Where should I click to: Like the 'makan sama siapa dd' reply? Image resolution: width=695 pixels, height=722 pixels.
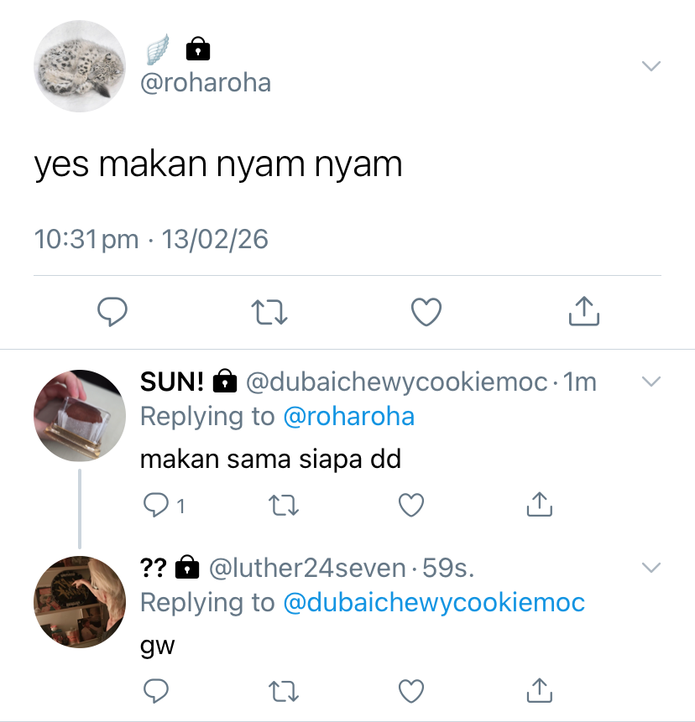[x=411, y=505]
